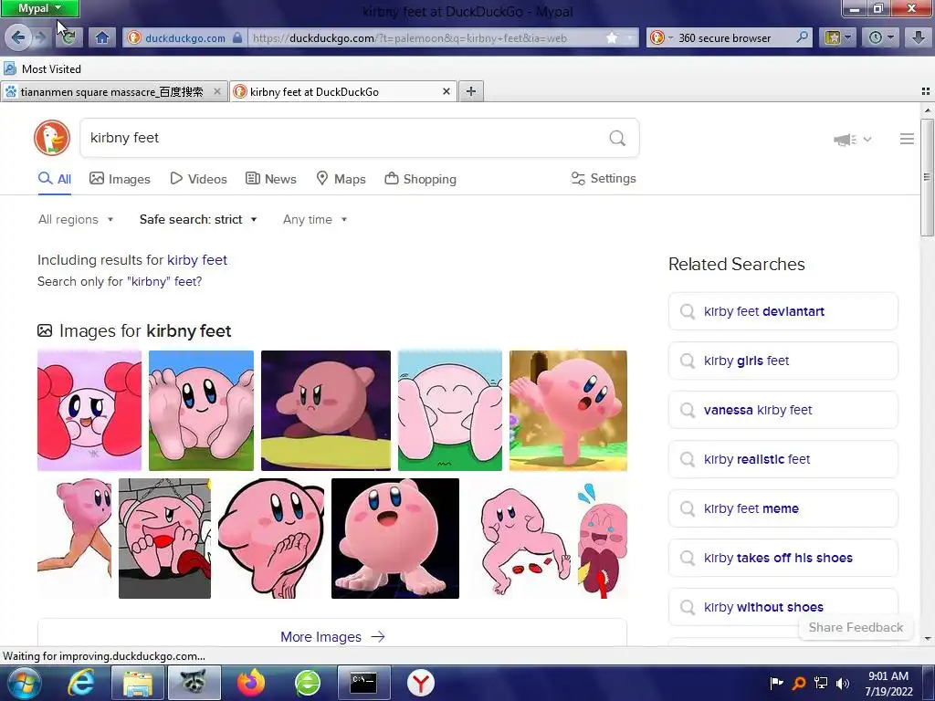Click the browser Back arrow button
This screenshot has height=701, width=935.
(17, 38)
